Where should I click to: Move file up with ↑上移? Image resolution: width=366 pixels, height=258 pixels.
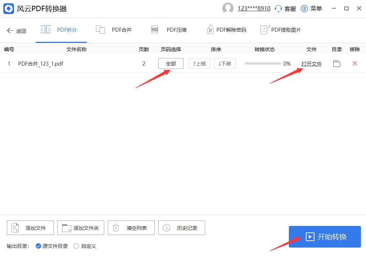click(x=199, y=63)
